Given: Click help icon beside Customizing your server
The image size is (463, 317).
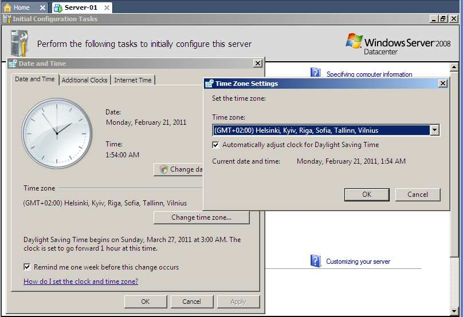Looking at the screenshot, I should (x=316, y=261).
